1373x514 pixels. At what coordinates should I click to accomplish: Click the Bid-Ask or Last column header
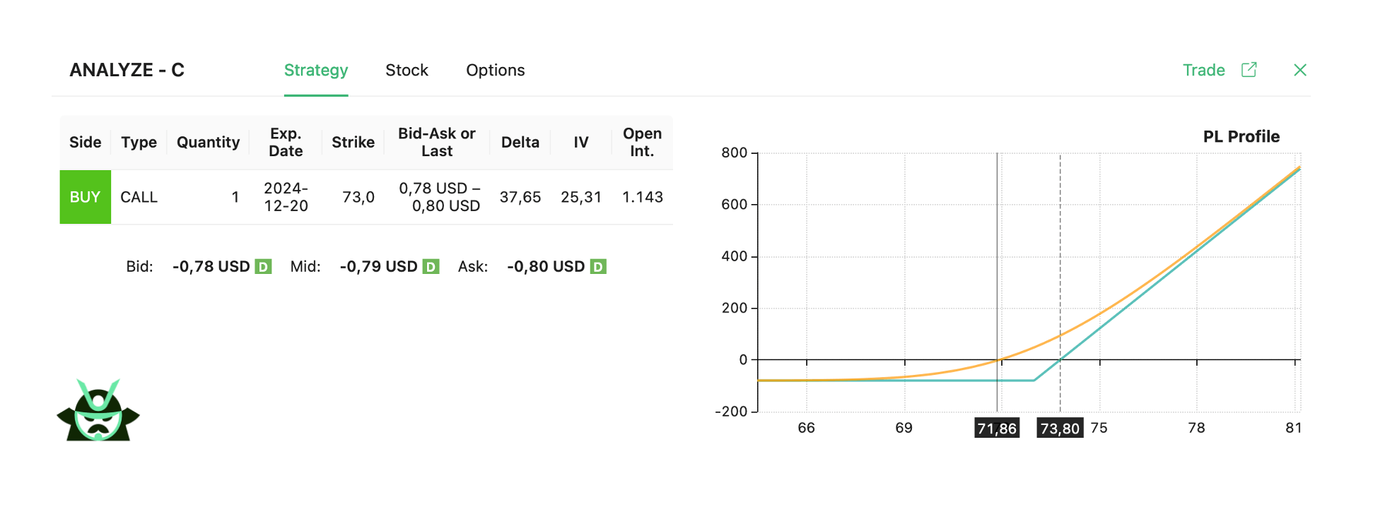coord(436,142)
